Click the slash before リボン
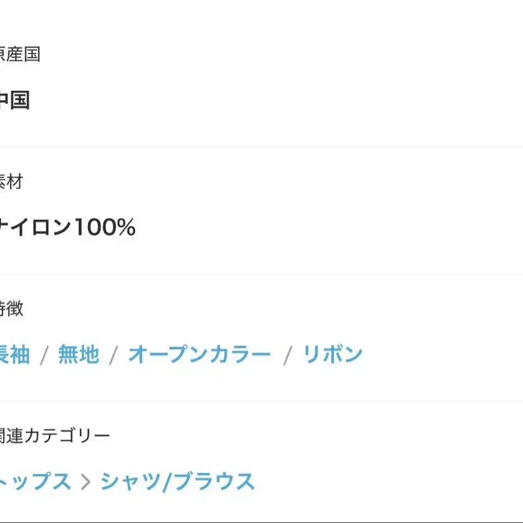The height and width of the screenshot is (523, 523). [287, 355]
